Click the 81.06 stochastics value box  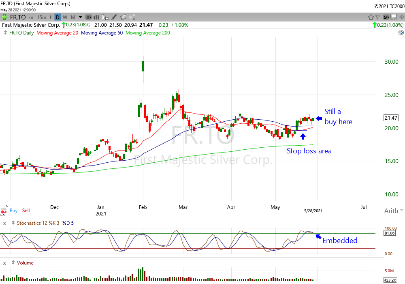390,233
